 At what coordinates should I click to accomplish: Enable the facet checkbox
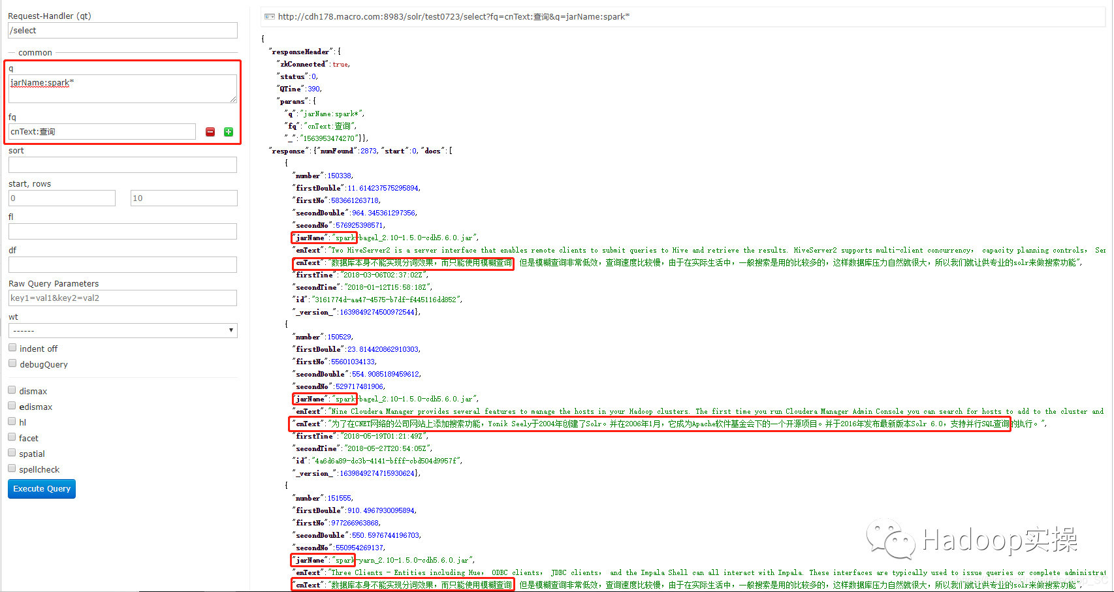click(x=12, y=437)
